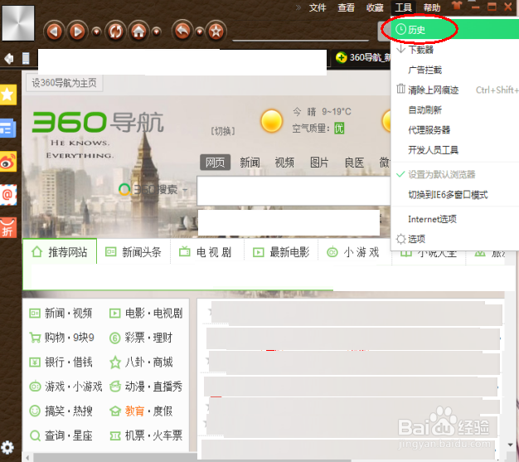Image resolution: width=519 pixels, height=462 pixels.
Task: Click today's sunny weather icon
Action: [271, 121]
